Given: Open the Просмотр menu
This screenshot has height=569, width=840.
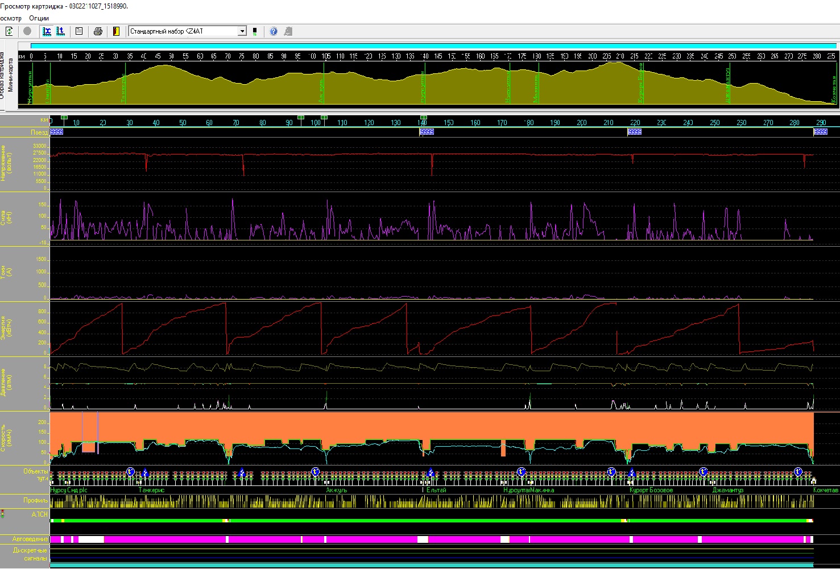Looking at the screenshot, I should click(10, 18).
